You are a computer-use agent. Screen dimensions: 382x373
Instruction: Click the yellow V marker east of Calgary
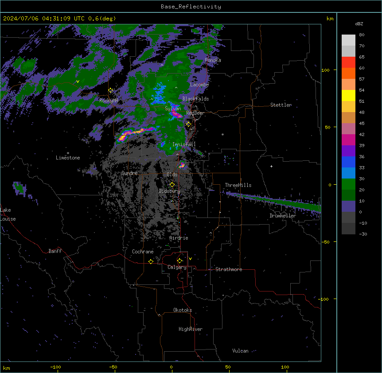(190, 259)
